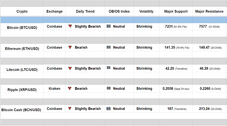The image size is (227, 126).
Task: Click the Shrinking volatility cell for Litecoin
Action: 144,68
